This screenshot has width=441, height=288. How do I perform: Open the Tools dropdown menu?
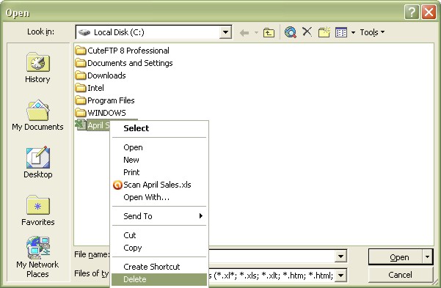pyautogui.click(x=372, y=32)
